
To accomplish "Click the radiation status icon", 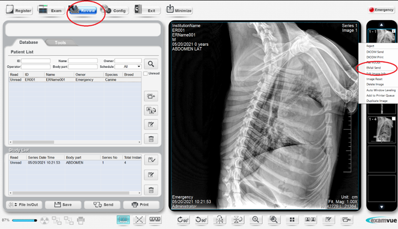I will click(44, 220).
